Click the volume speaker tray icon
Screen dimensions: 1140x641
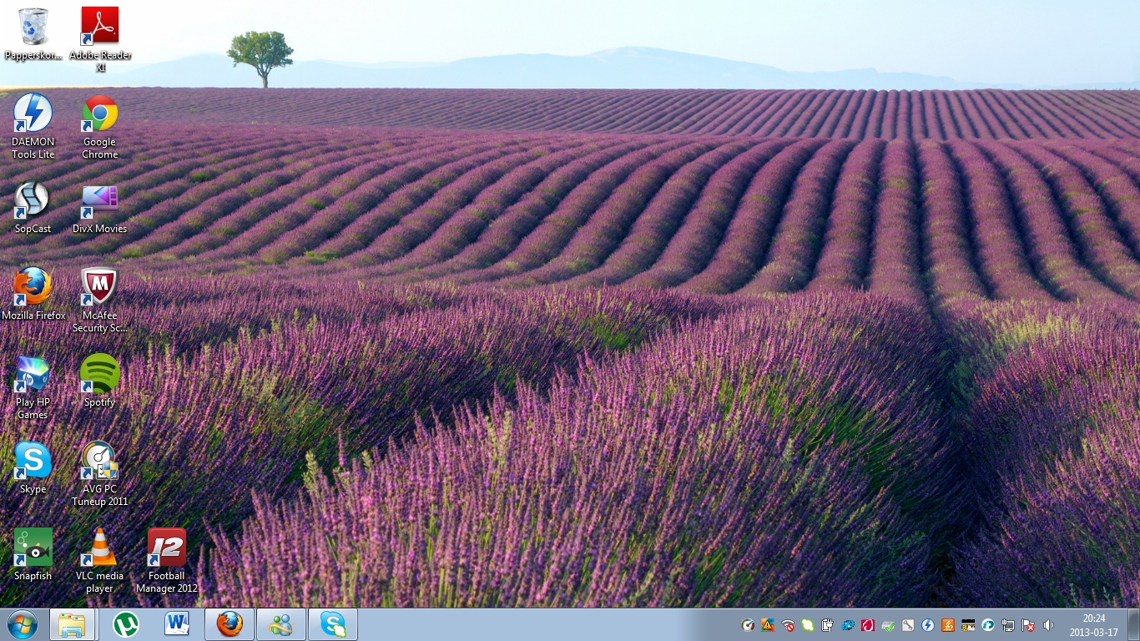coord(1048,625)
